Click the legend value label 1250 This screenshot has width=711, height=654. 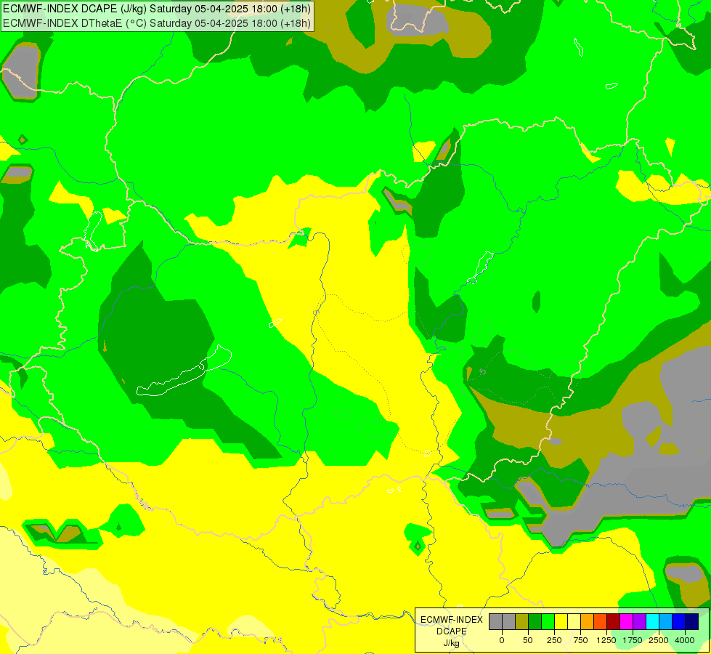click(x=606, y=640)
